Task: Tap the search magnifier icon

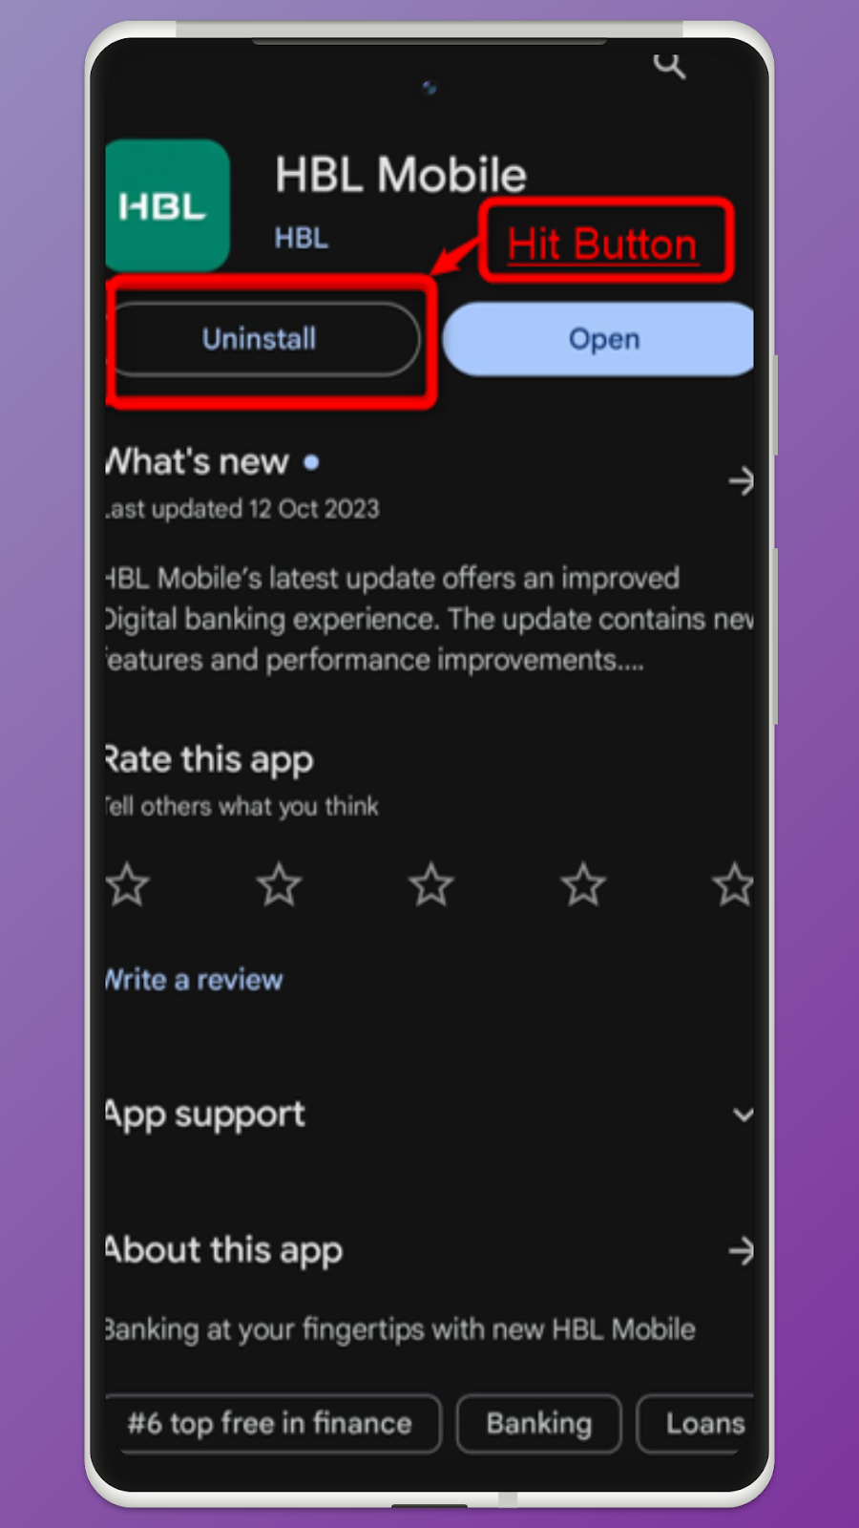Action: [669, 66]
